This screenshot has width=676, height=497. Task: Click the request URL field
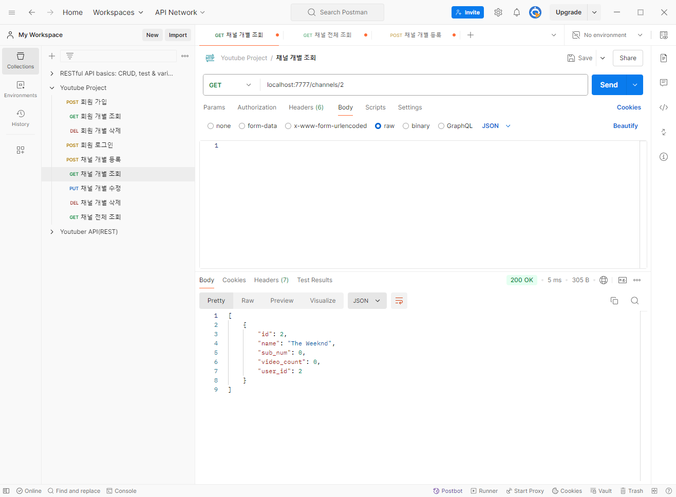tap(424, 85)
